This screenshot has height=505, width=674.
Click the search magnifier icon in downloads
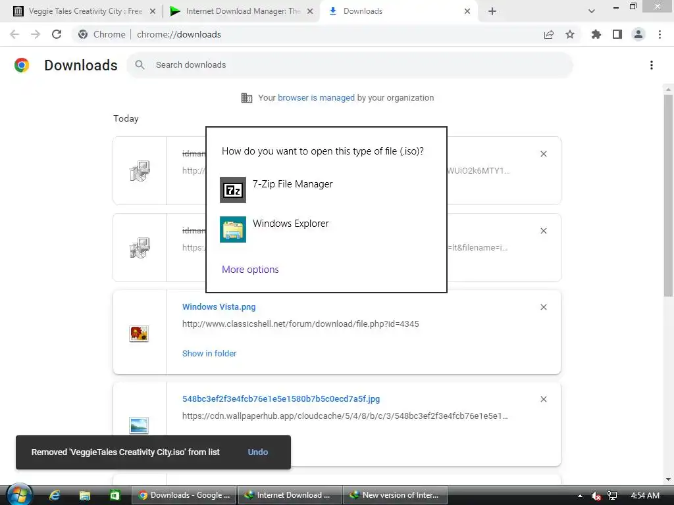tap(140, 65)
